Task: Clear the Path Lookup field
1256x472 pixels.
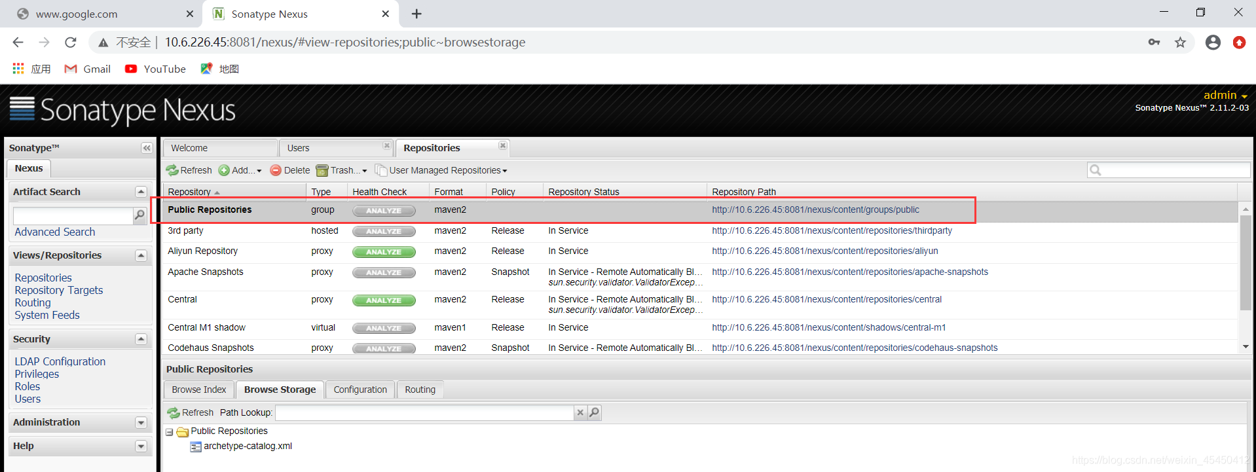Action: click(x=580, y=412)
